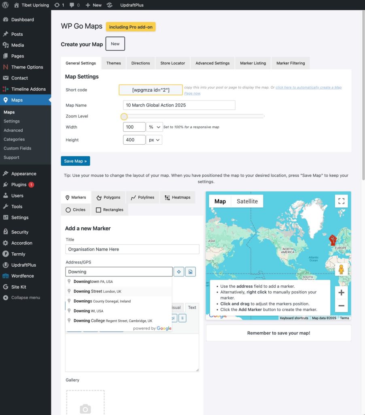The width and height of the screenshot is (365, 415).
Task: Select Downings County Donegal suggestion
Action: (x=119, y=301)
